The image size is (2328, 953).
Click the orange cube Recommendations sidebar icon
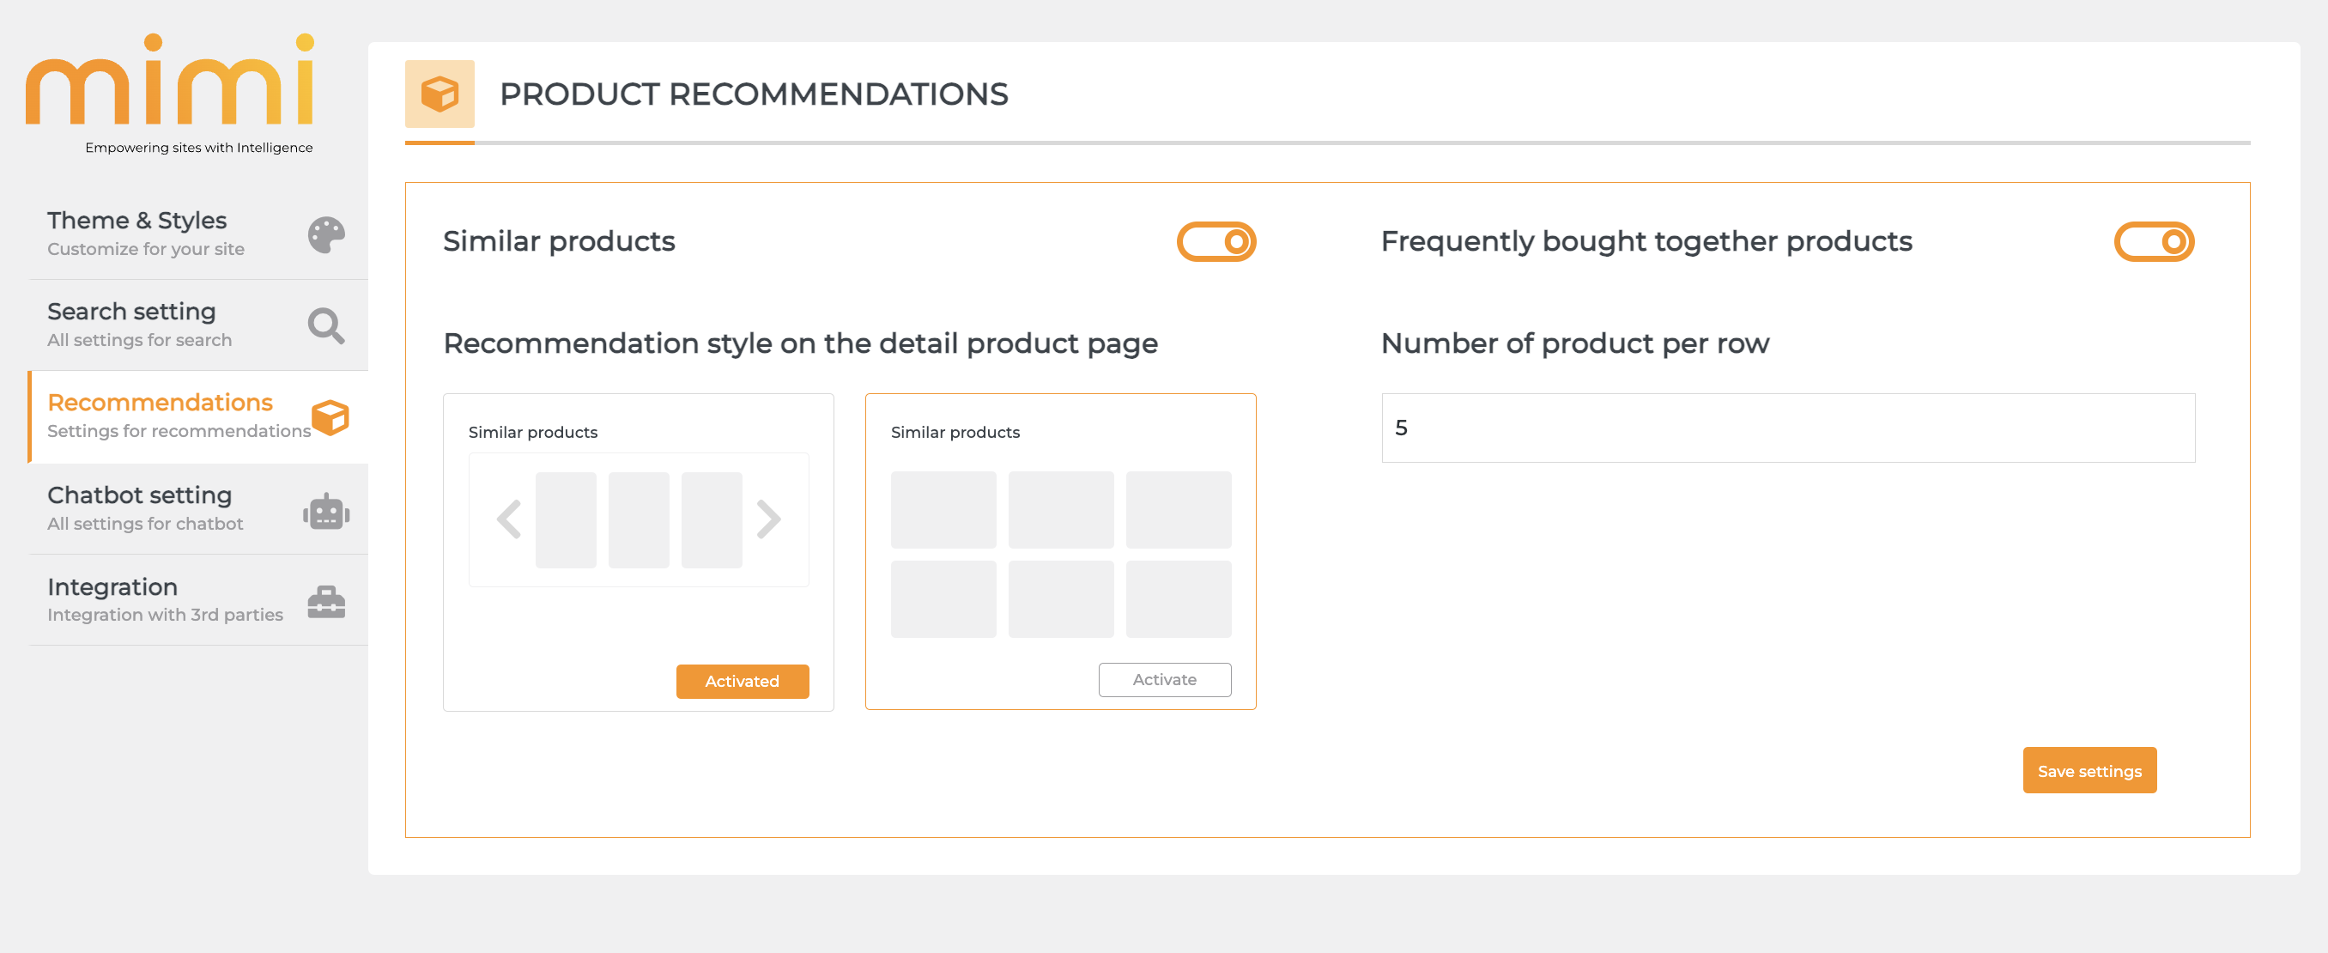pyautogui.click(x=330, y=416)
